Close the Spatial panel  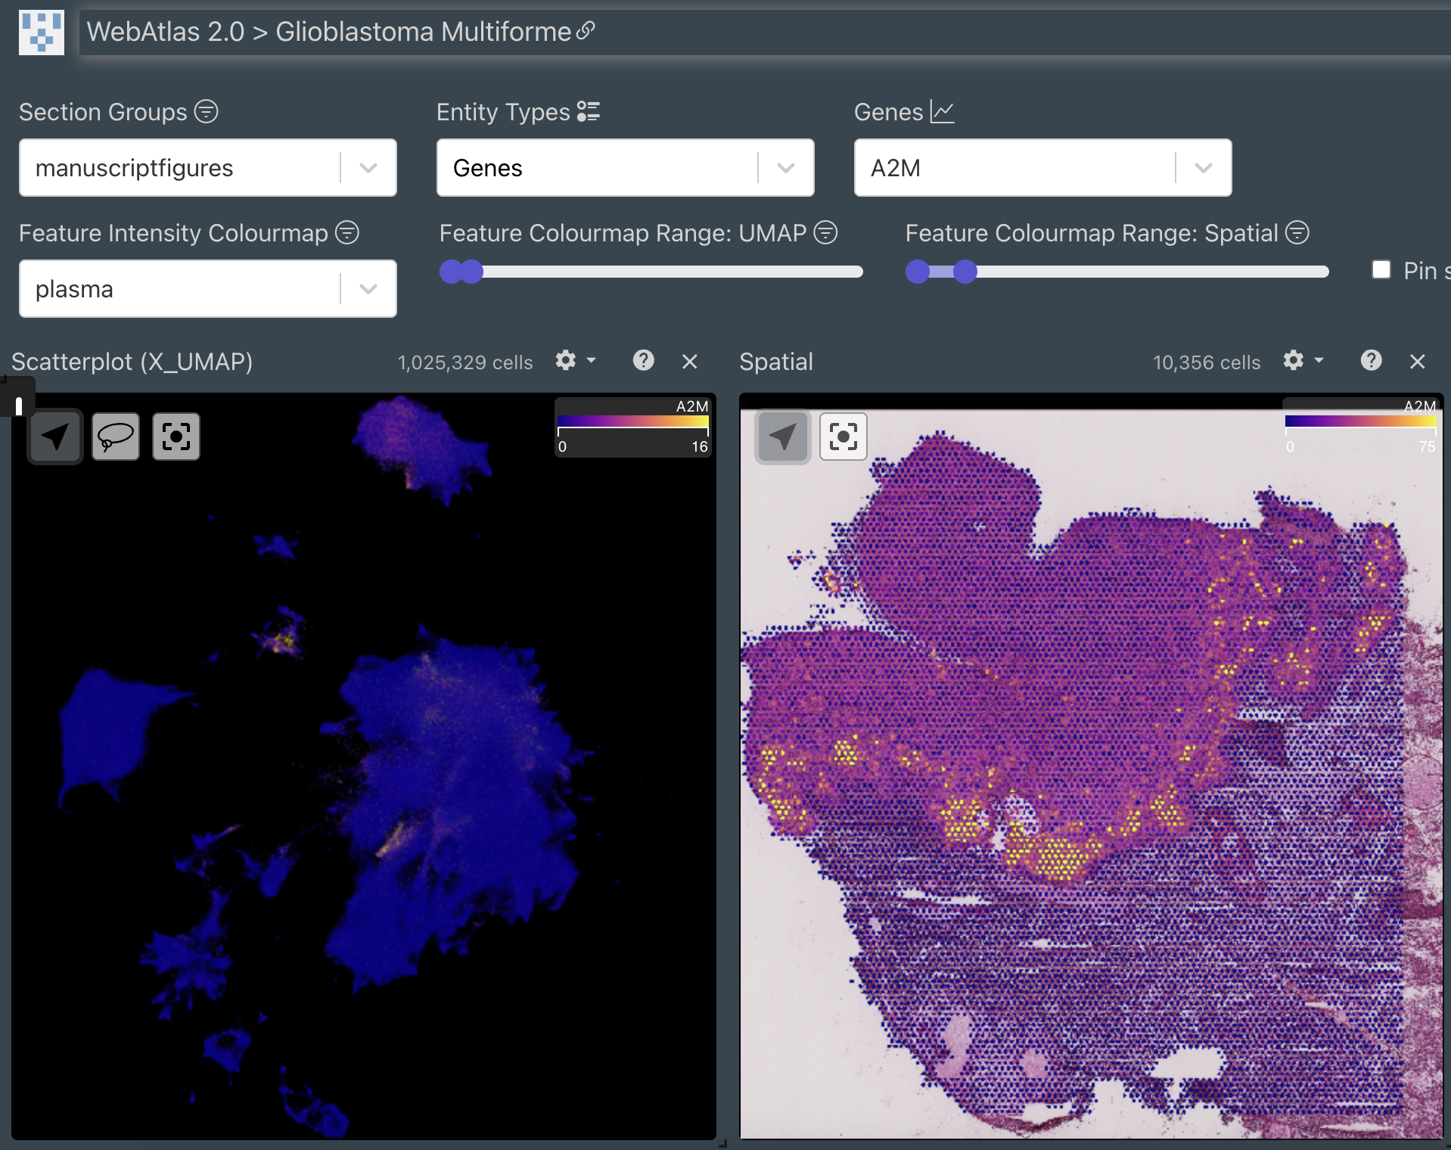click(1418, 362)
